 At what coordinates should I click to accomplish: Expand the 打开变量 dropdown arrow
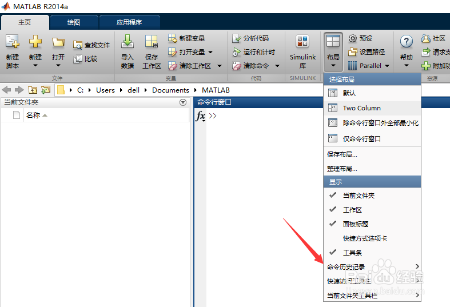[x=210, y=52]
